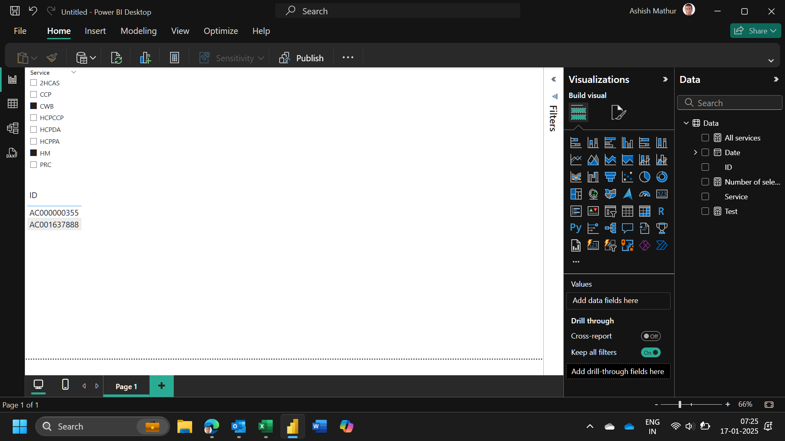Viewport: 785px width, 441px height.
Task: Open the Modeling ribbon tab
Action: [x=139, y=31]
